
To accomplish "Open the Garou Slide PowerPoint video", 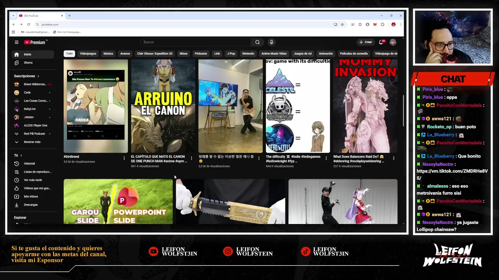I will coord(118,201).
